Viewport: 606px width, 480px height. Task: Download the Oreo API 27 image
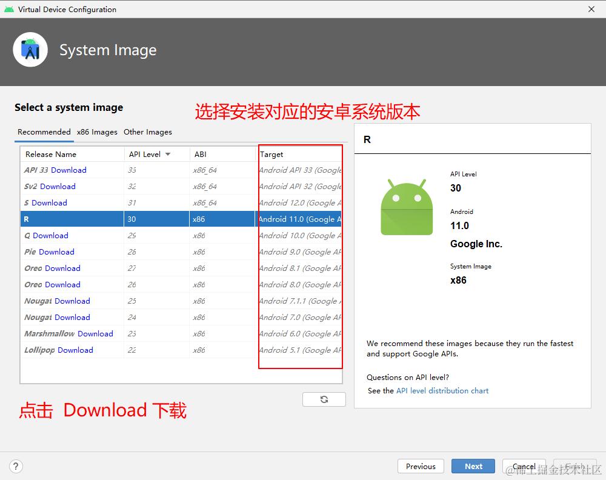62,268
